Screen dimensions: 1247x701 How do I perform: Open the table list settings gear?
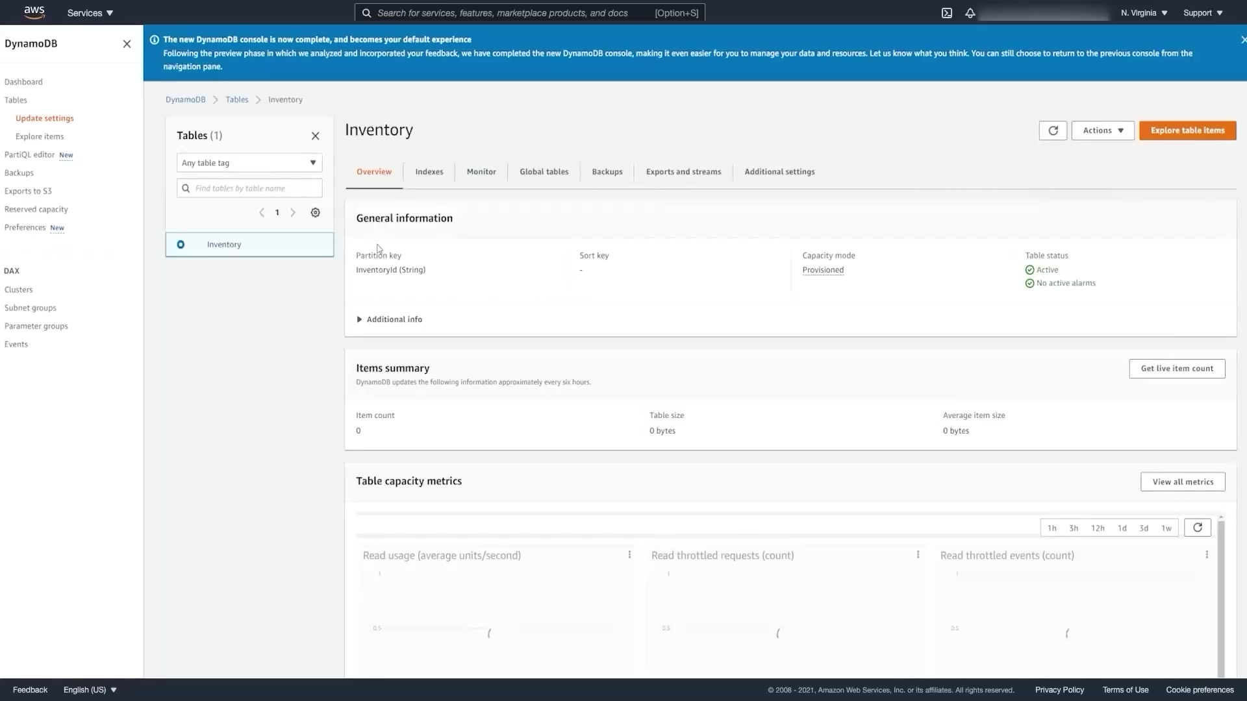pos(315,213)
